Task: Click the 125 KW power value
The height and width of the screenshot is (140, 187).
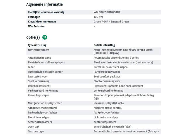Action: 98,17
